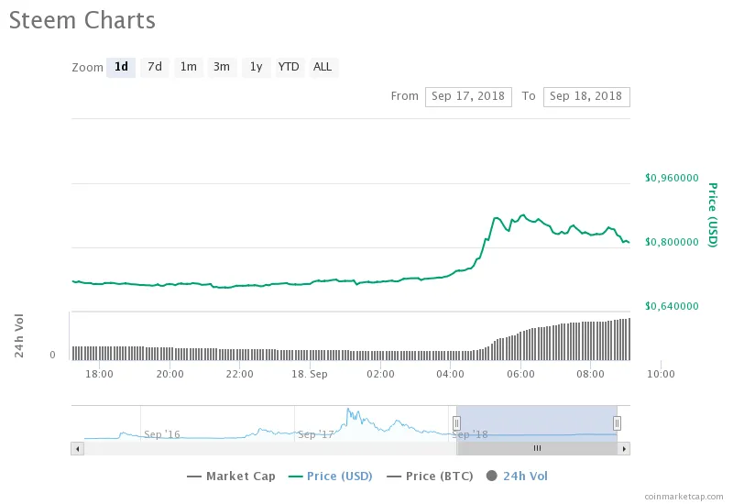Choose the YTD zoom range
Viewport: 733px width, 504px height.
pos(290,67)
